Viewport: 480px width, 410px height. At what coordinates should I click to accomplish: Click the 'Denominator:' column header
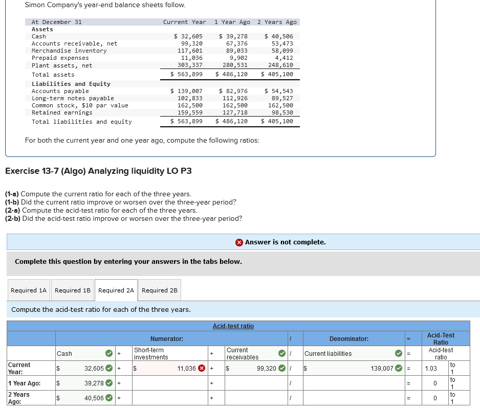tap(349, 339)
